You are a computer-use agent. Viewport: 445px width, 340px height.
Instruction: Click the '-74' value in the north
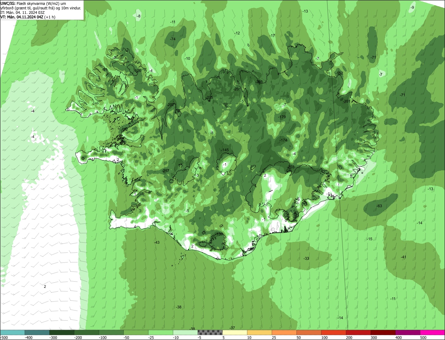[173, 39]
